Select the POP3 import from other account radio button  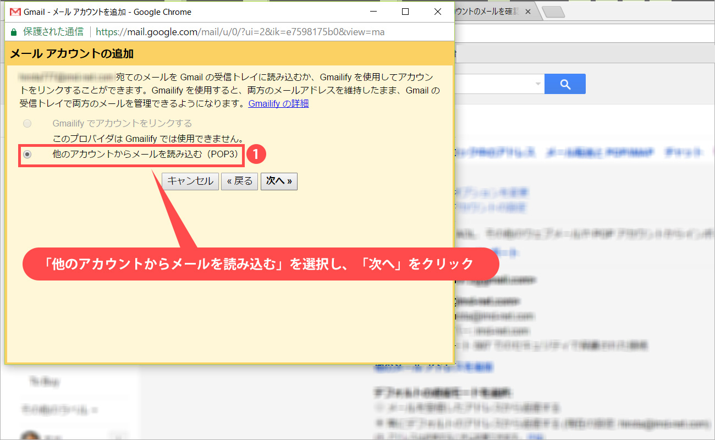[27, 155]
